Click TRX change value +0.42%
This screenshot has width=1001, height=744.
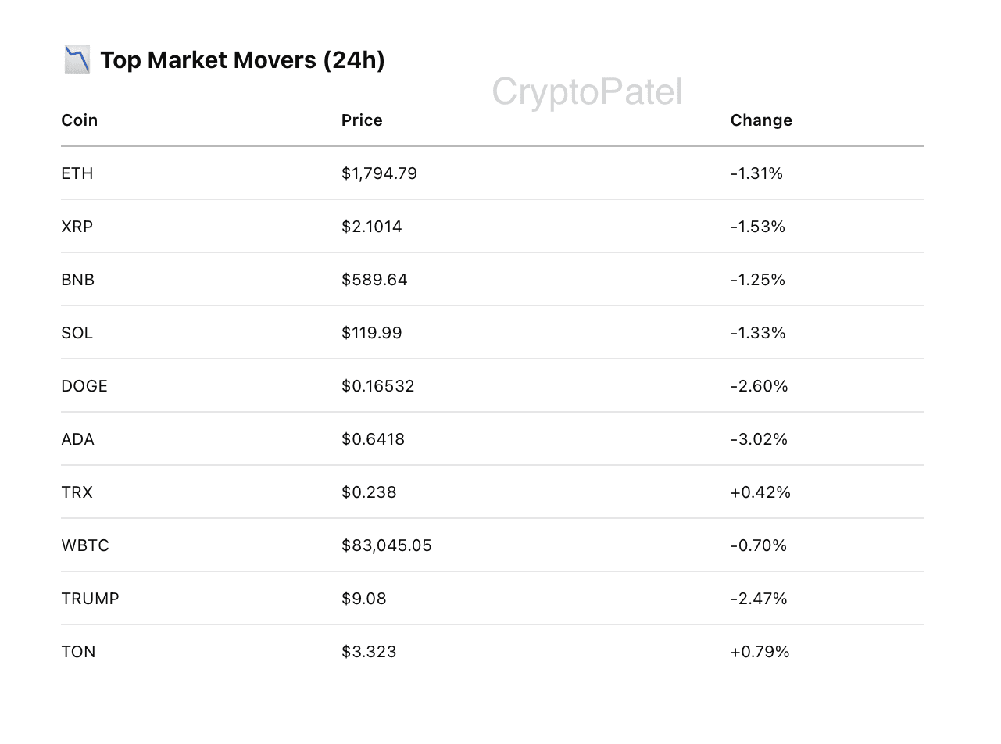click(760, 492)
